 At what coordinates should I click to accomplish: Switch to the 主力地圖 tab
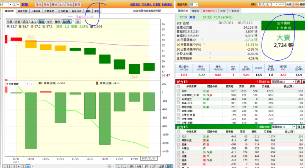[x=63, y=11]
